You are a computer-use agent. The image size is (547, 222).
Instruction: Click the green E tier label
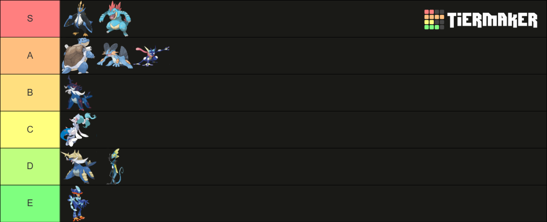click(30, 203)
